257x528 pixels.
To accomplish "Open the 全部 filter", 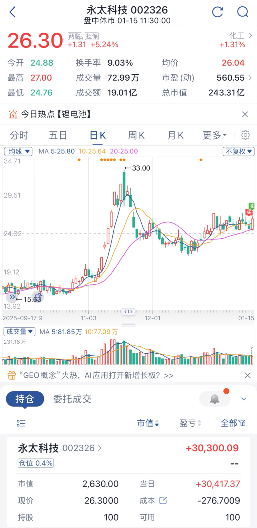I will pos(233,423).
